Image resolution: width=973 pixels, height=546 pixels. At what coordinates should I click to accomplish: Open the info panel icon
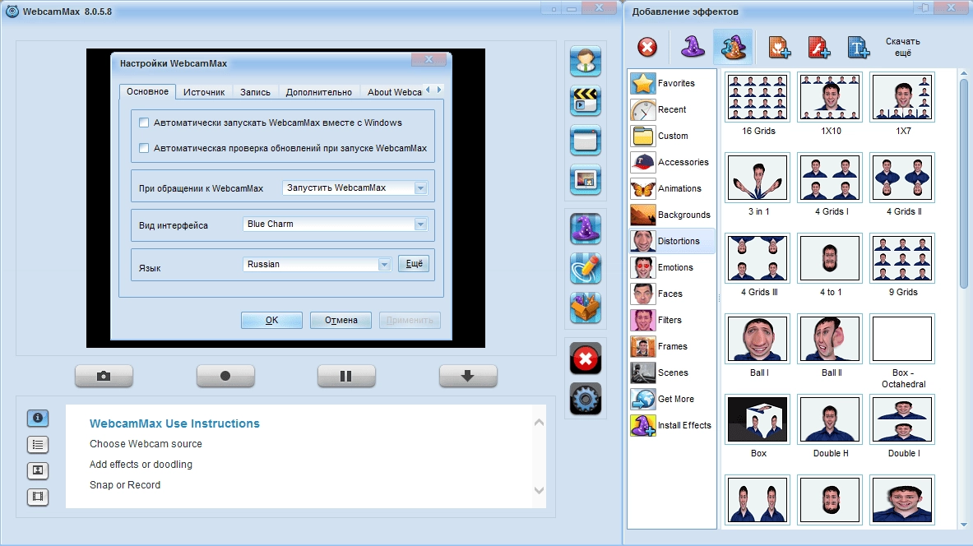[38, 419]
